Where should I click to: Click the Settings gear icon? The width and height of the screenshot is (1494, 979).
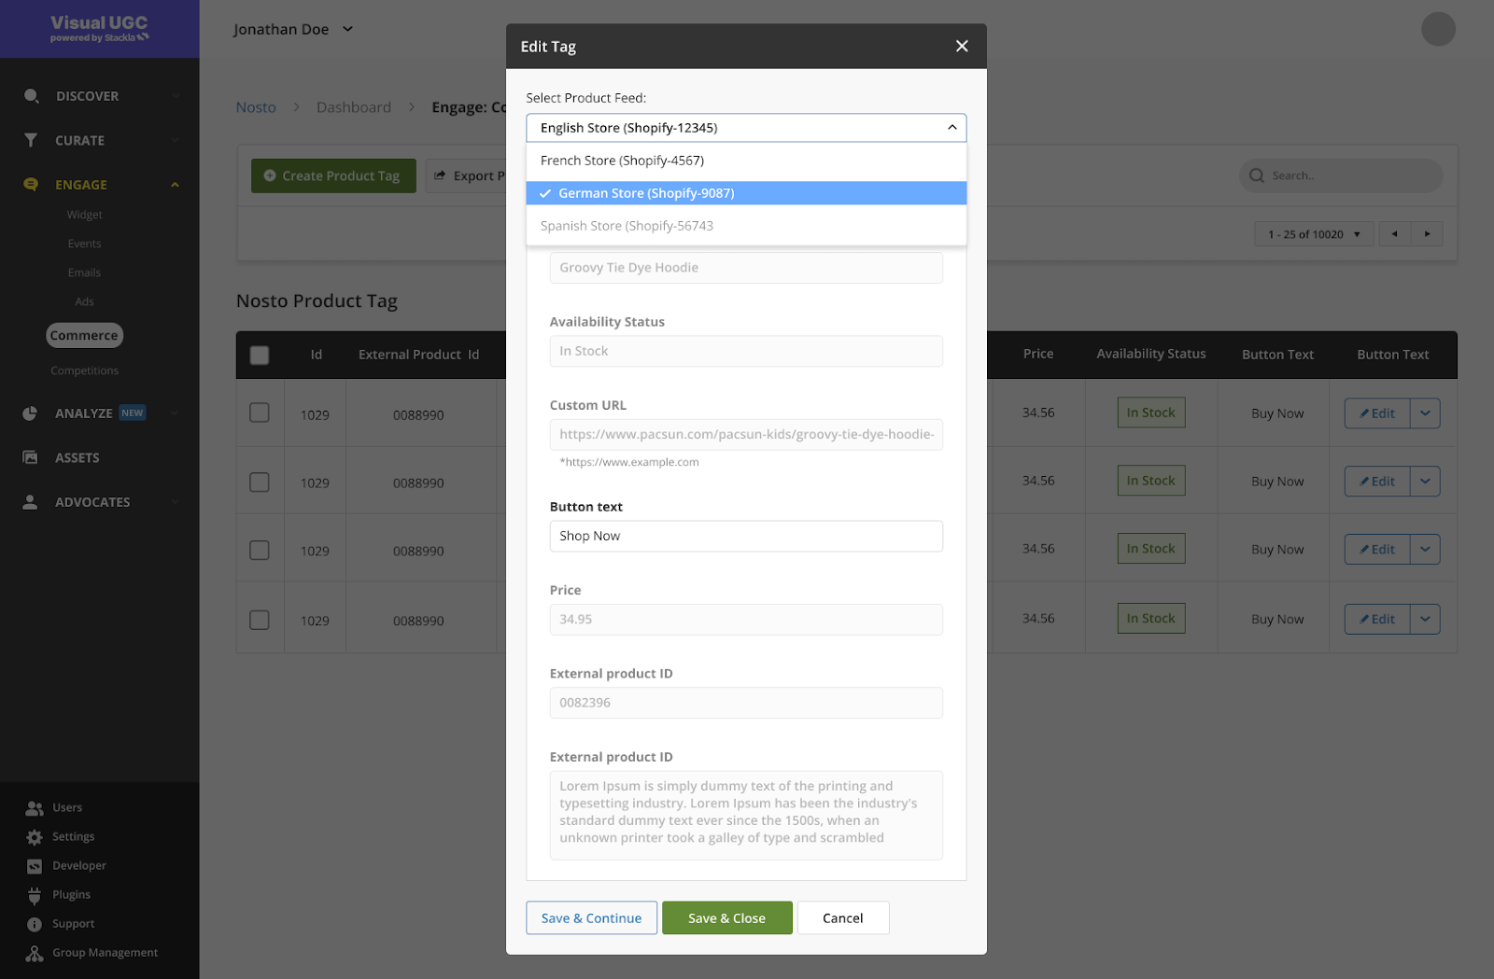click(x=35, y=837)
